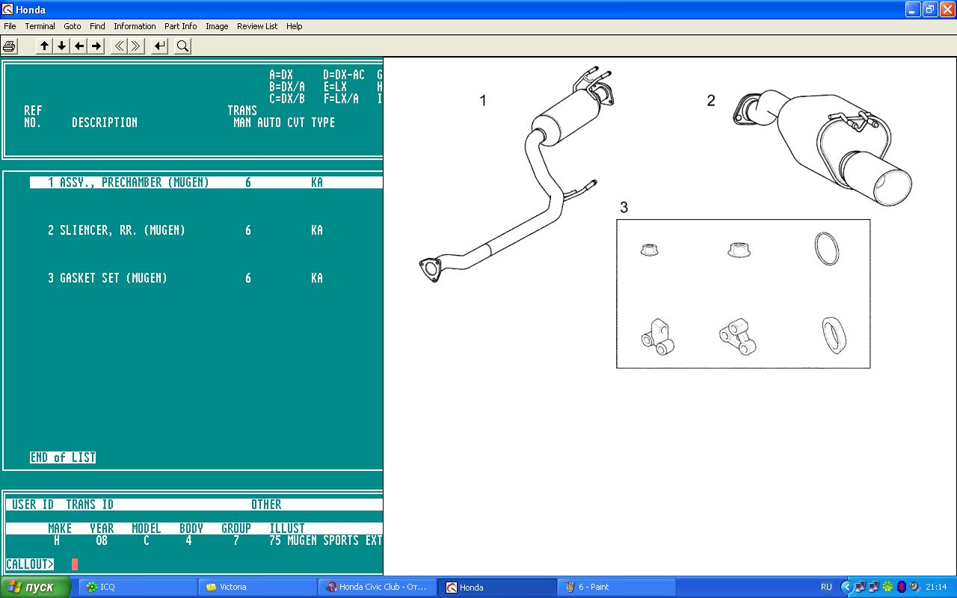Click the Windows Start (пуск) button
The width and height of the screenshot is (957, 598).
[x=36, y=587]
